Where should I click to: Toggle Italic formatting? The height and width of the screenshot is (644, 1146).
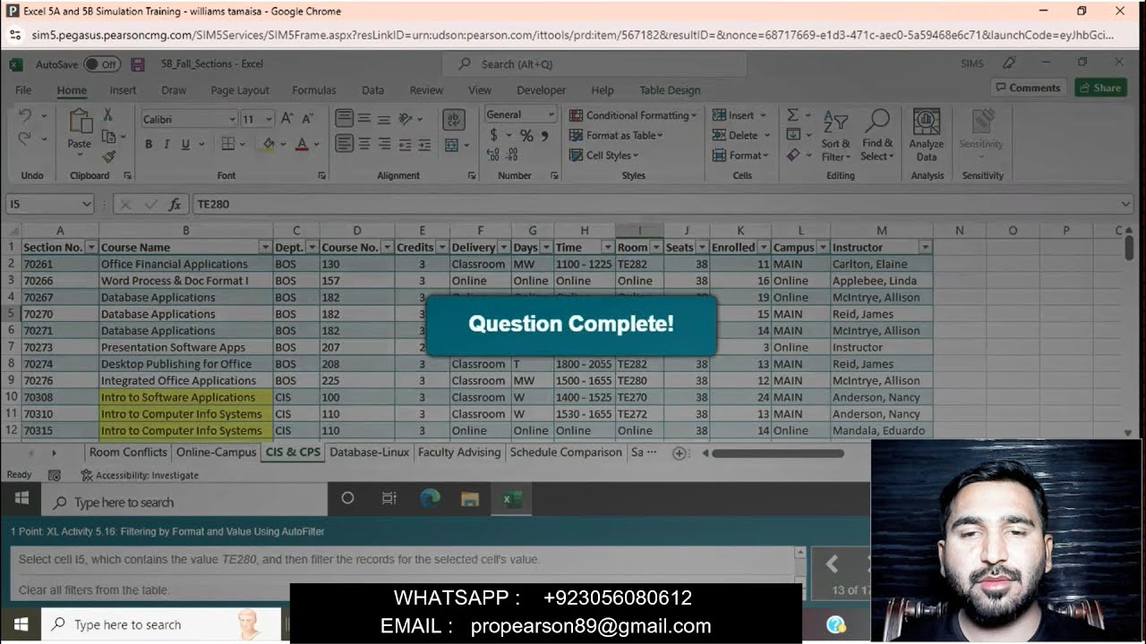167,144
